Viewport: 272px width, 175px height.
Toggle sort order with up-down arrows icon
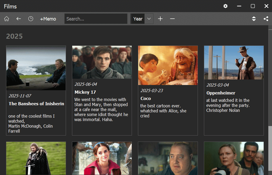[x=254, y=19]
